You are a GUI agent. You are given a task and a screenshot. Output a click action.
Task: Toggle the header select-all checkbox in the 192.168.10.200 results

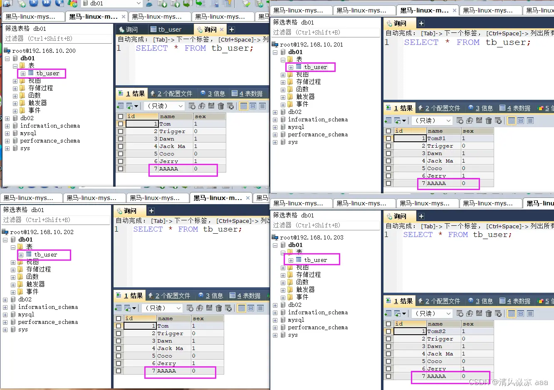(x=121, y=116)
